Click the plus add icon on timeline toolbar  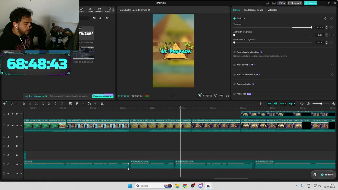[4, 104]
